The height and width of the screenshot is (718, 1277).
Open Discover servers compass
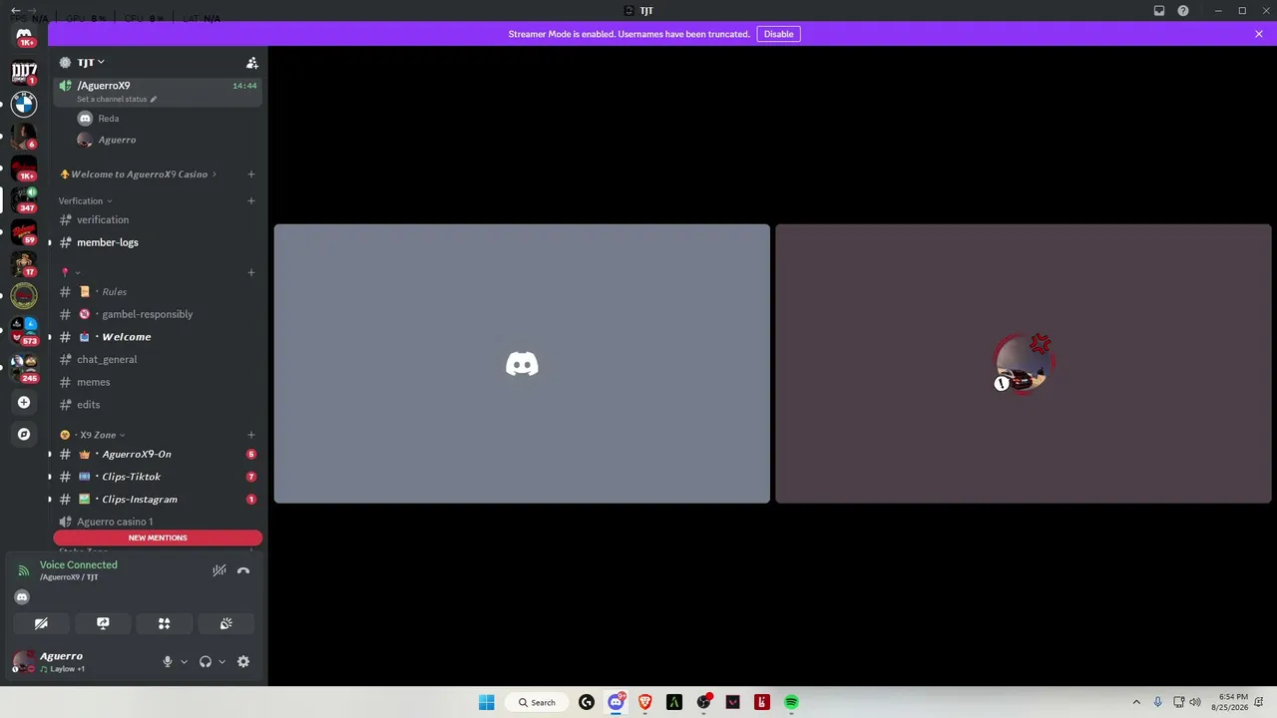point(24,434)
